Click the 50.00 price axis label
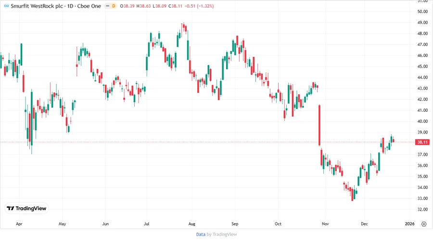This screenshot has height=240, width=433. pyautogui.click(x=422, y=12)
